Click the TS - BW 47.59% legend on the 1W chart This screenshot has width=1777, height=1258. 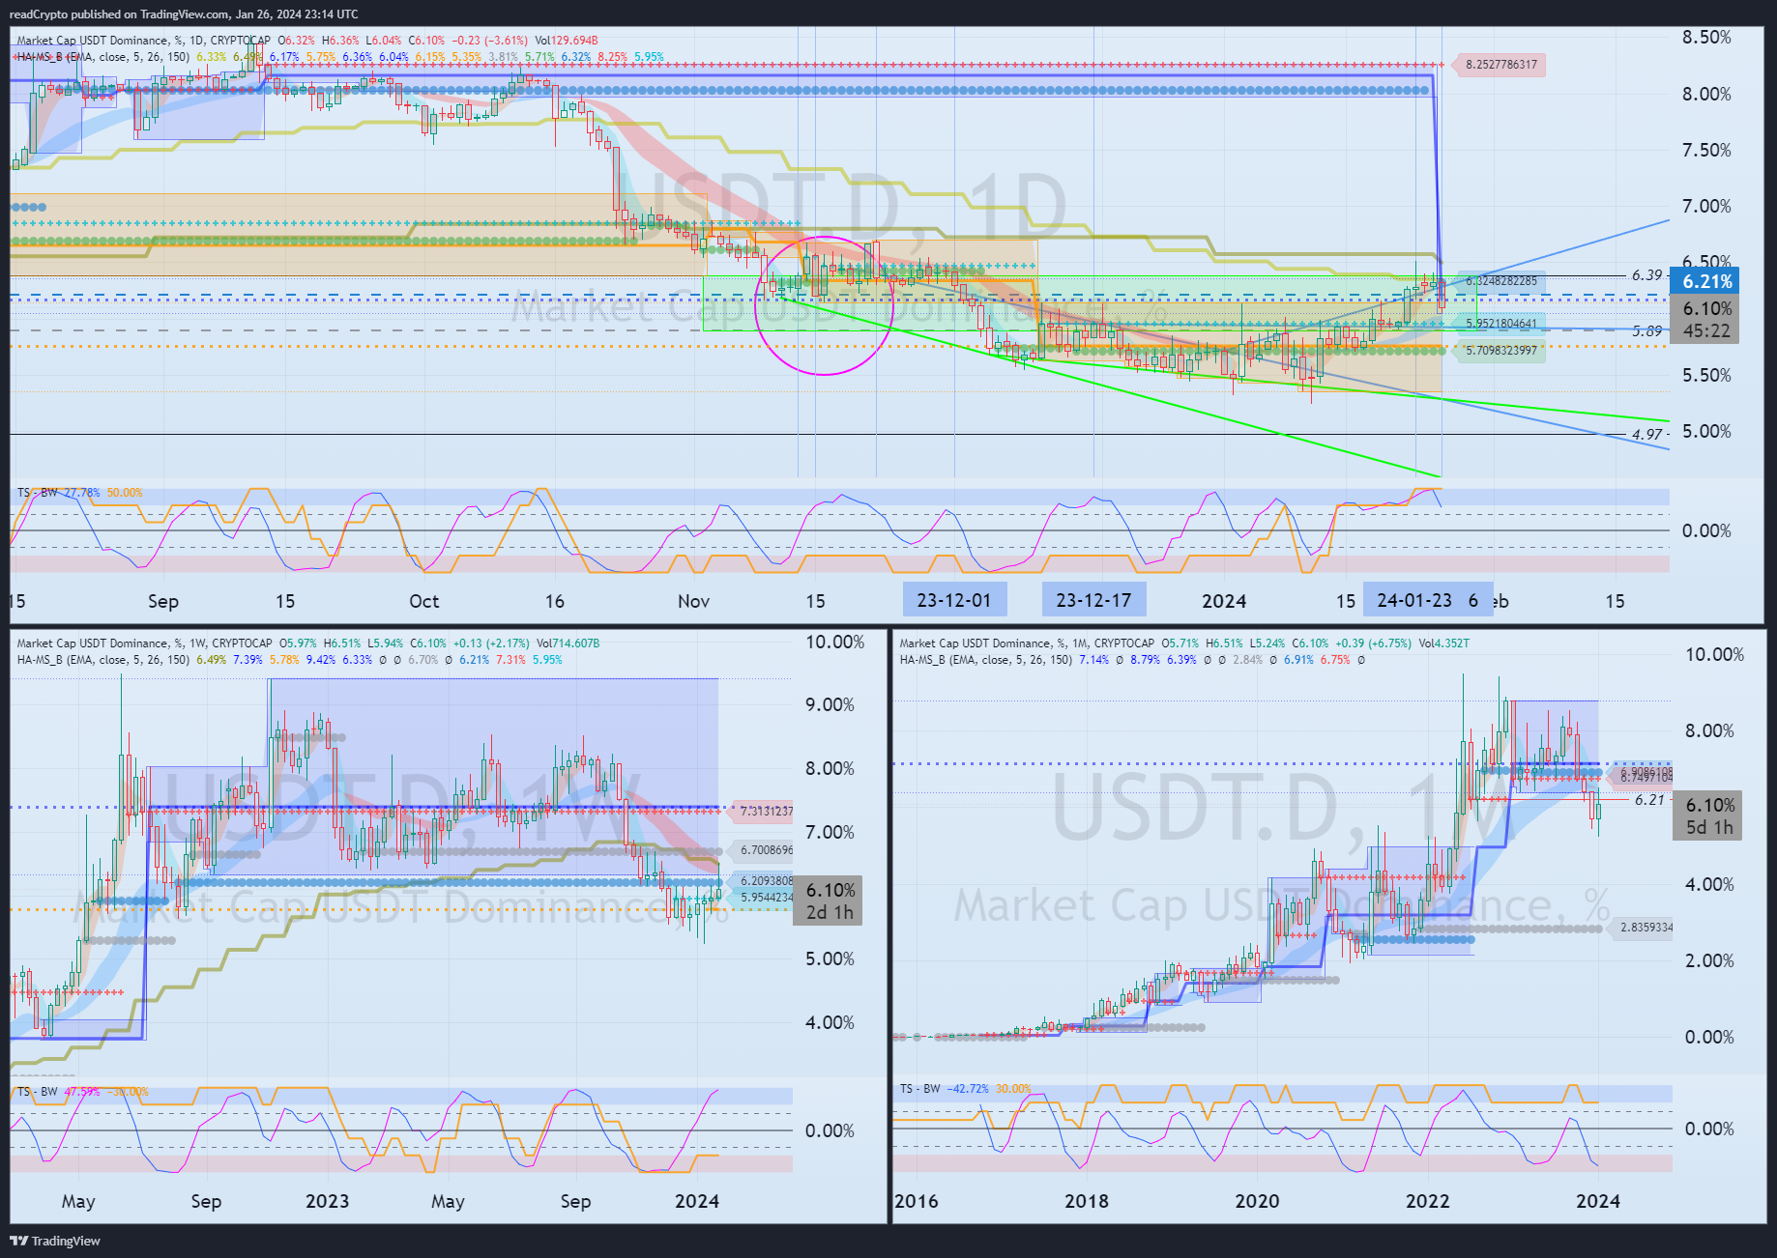(82, 1092)
